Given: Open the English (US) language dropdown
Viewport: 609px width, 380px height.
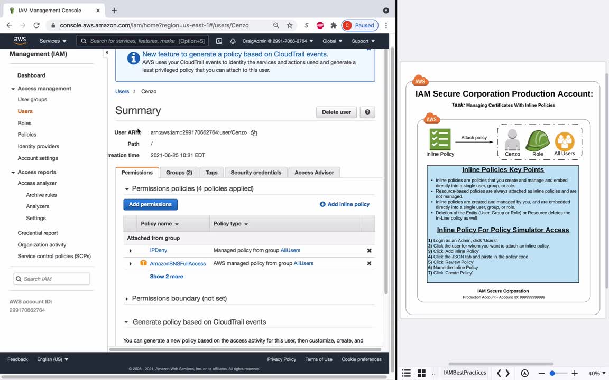Looking at the screenshot, I should click(x=53, y=359).
